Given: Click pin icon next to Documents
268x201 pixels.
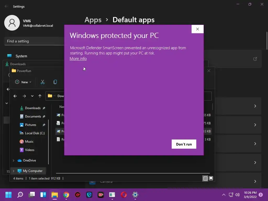Looking at the screenshot, I should point(44,116).
